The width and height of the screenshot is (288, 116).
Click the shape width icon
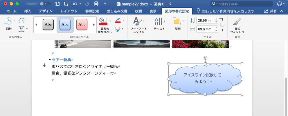(192, 29)
